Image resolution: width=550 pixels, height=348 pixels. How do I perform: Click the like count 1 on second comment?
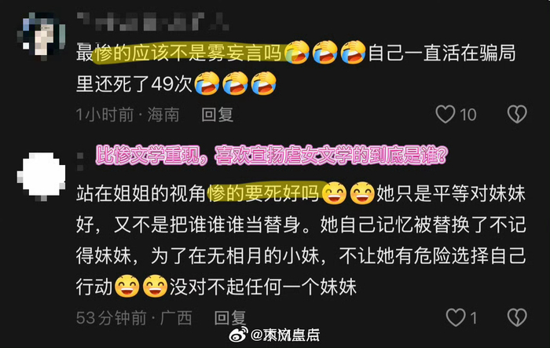click(474, 318)
